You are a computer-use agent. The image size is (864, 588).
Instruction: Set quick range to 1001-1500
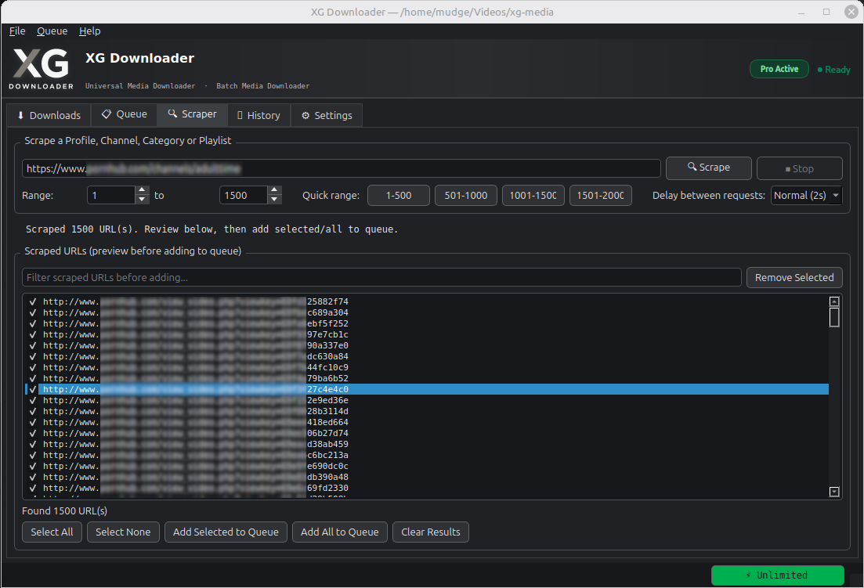click(533, 196)
